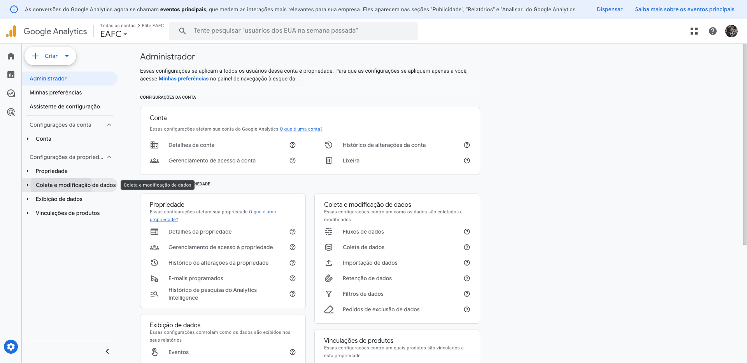Open the Criar dropdown button
This screenshot has width=747, height=363.
[50, 56]
